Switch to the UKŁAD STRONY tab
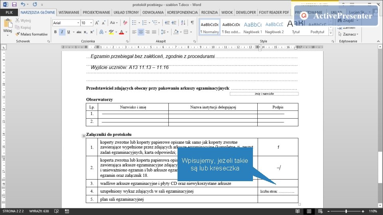This screenshot has height=215, width=383. pos(126,12)
